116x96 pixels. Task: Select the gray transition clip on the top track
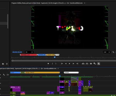[74, 79]
